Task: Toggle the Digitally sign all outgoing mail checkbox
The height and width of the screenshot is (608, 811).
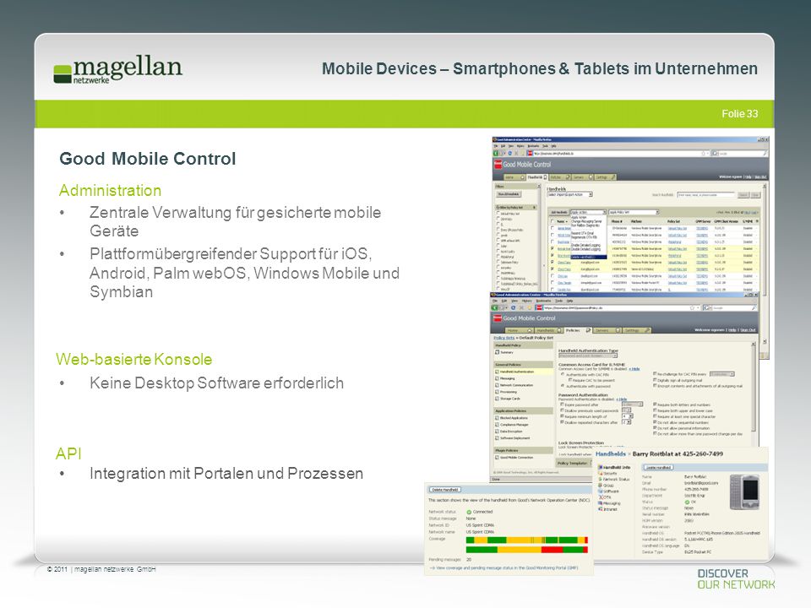Action: click(x=655, y=380)
